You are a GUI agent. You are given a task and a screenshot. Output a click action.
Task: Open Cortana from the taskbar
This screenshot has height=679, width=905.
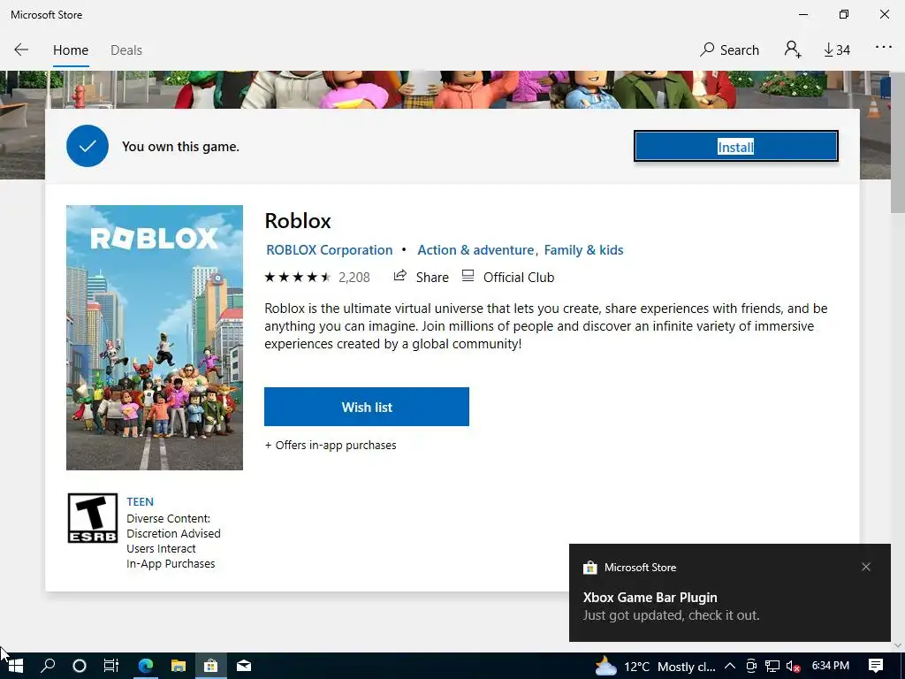(x=79, y=666)
